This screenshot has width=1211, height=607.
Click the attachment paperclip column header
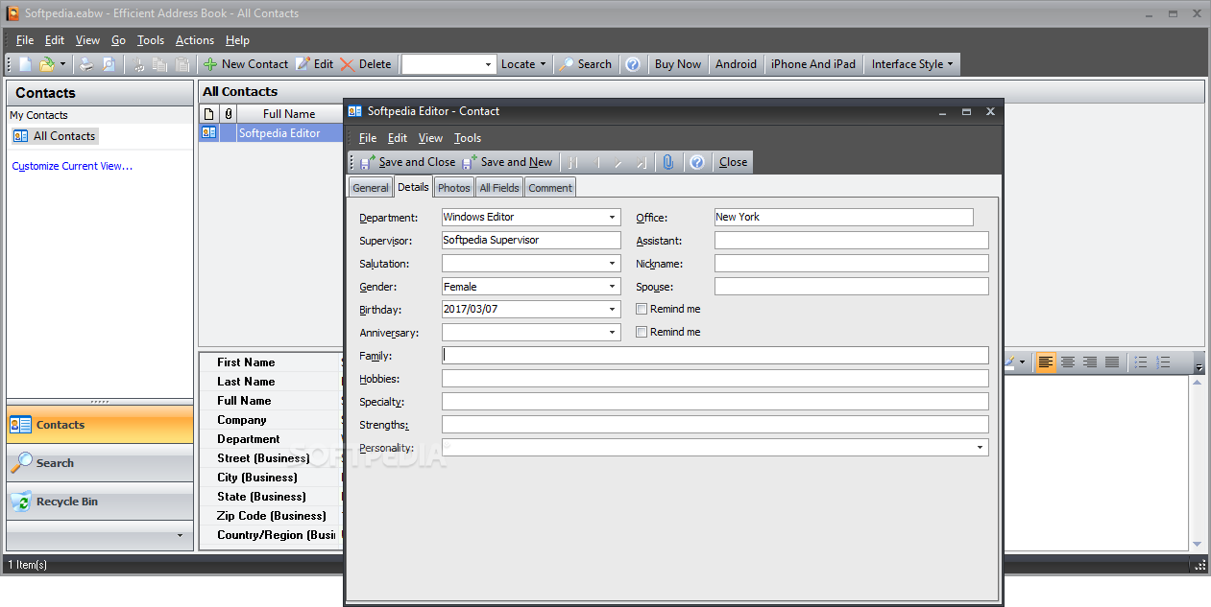pyautogui.click(x=229, y=113)
